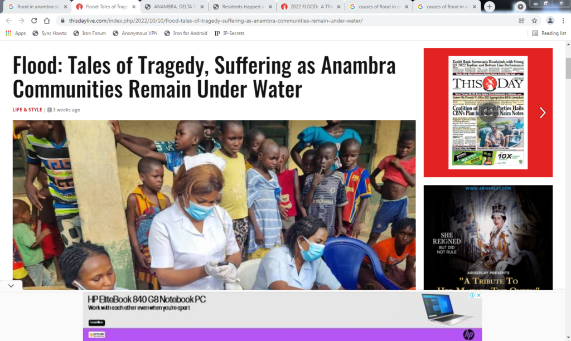The height and width of the screenshot is (341, 571).
Task: Open a new tab with the plus button
Action: click(x=490, y=7)
